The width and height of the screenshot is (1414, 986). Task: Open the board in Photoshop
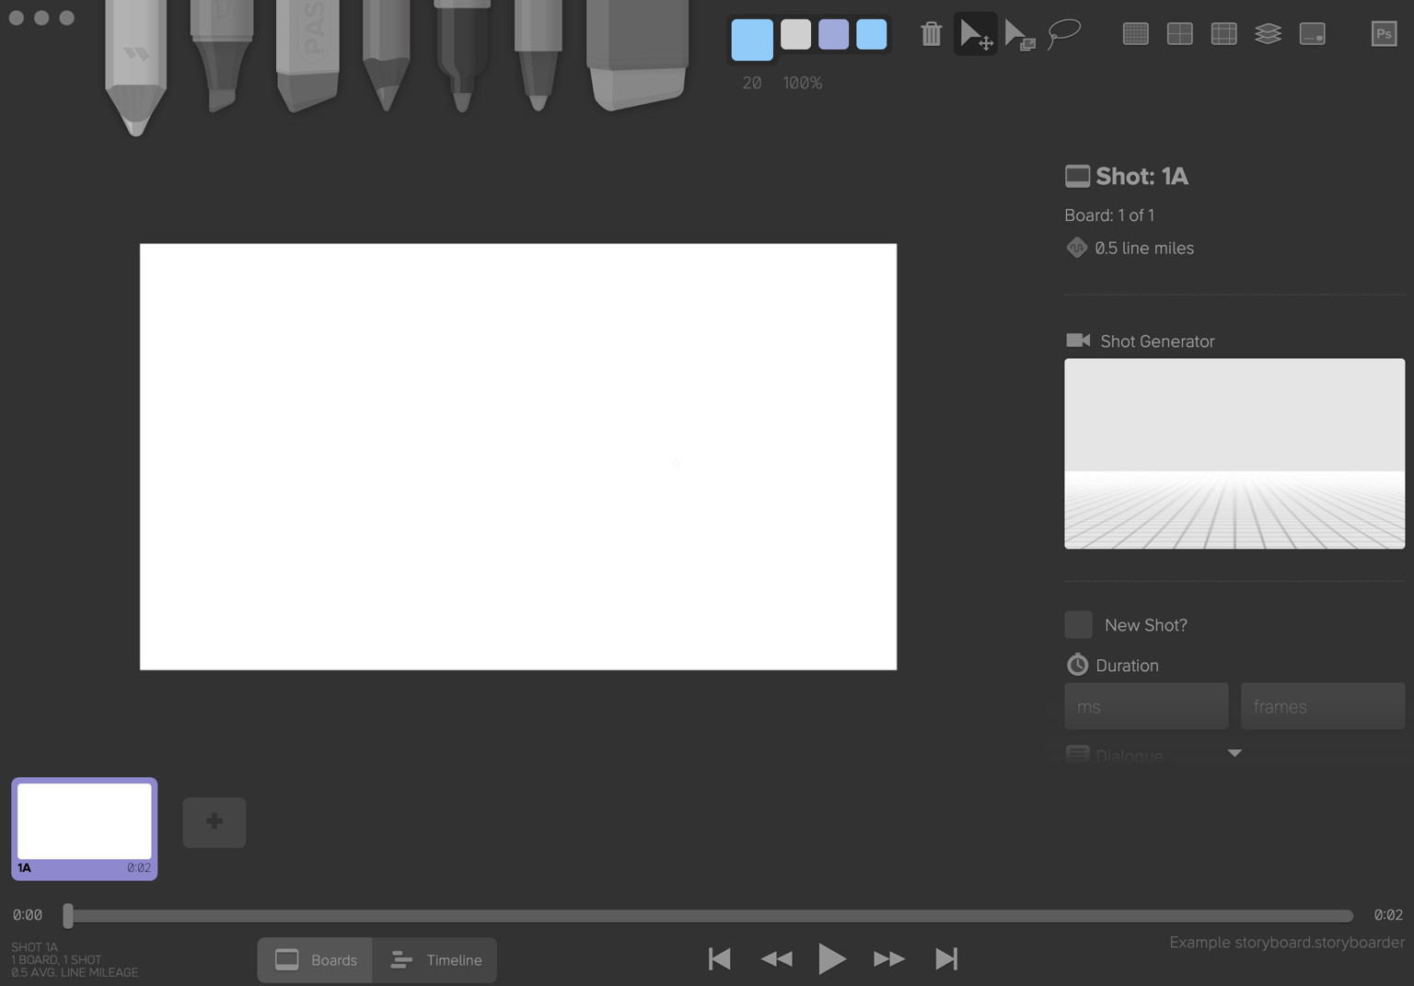(1384, 33)
